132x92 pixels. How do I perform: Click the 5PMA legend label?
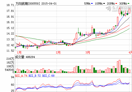pos(87,4)
